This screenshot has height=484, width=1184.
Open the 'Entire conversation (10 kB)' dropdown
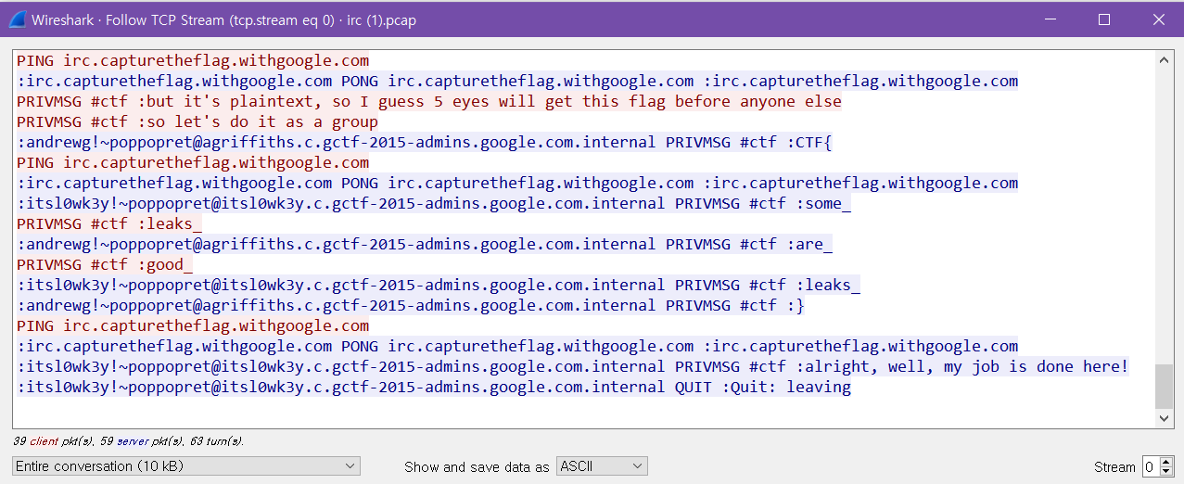coord(186,466)
